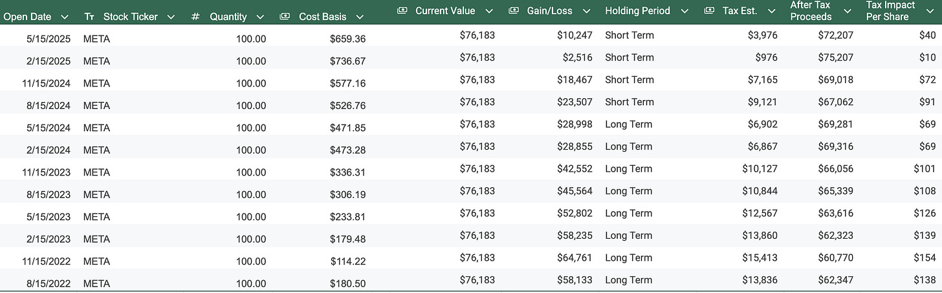Select the gain/loss cell $45,564

(575, 191)
